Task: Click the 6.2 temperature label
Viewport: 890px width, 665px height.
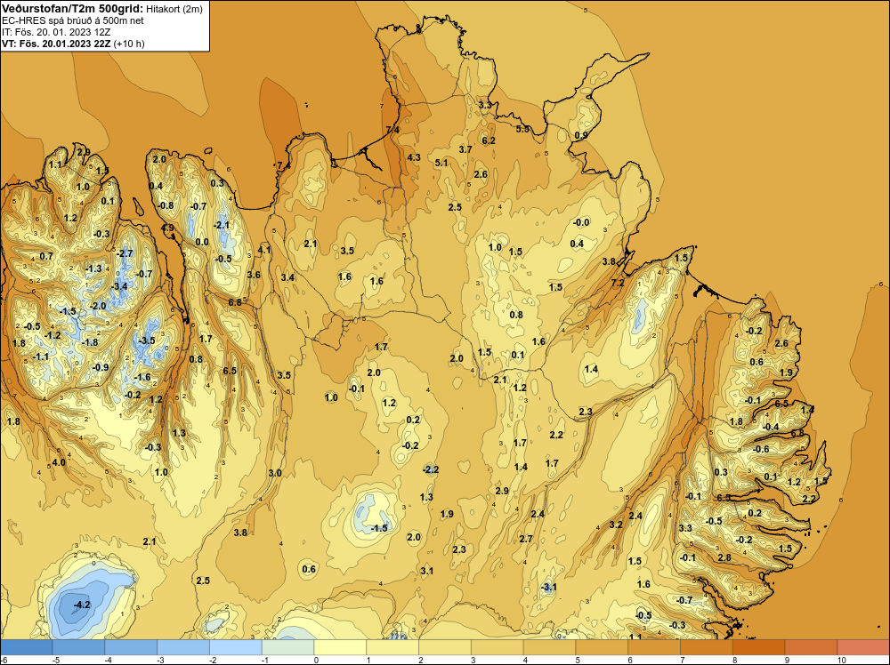Action: (x=489, y=140)
